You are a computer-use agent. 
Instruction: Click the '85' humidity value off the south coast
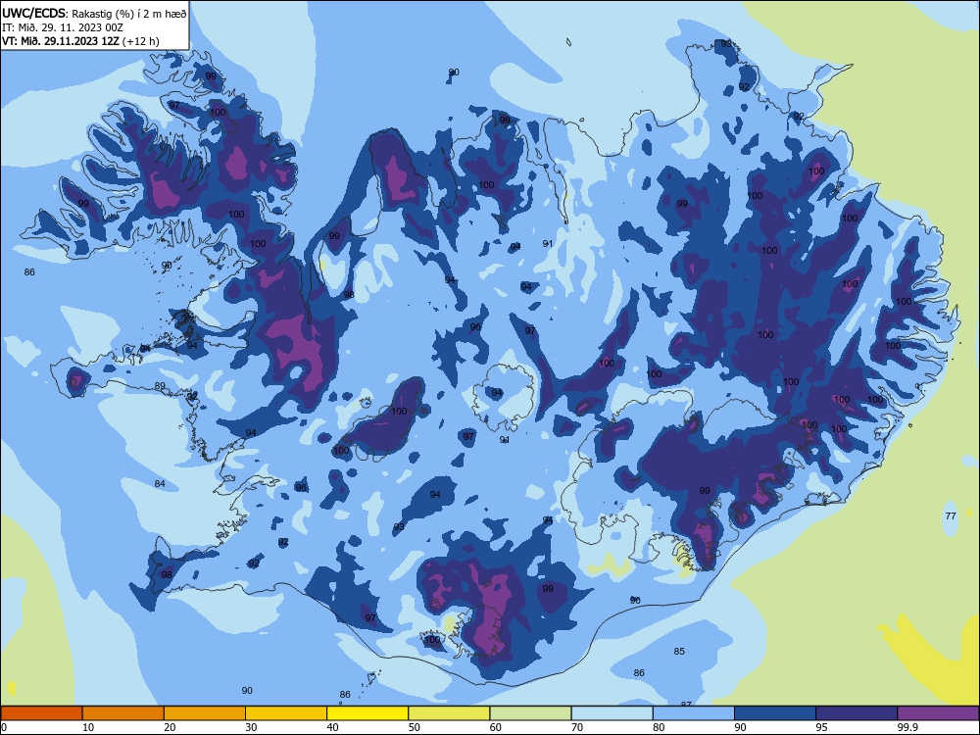coord(679,652)
